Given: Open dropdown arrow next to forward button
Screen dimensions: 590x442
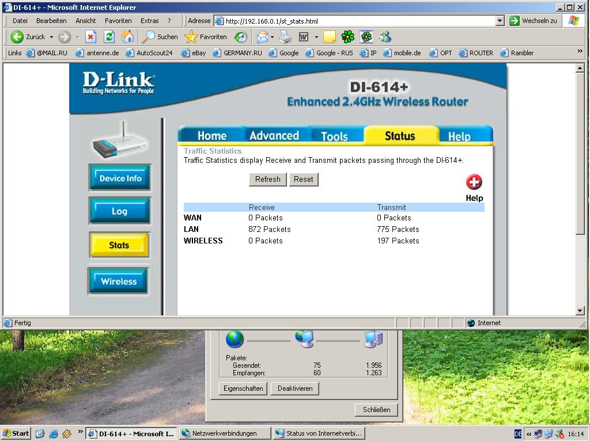Looking at the screenshot, I should click(78, 37).
